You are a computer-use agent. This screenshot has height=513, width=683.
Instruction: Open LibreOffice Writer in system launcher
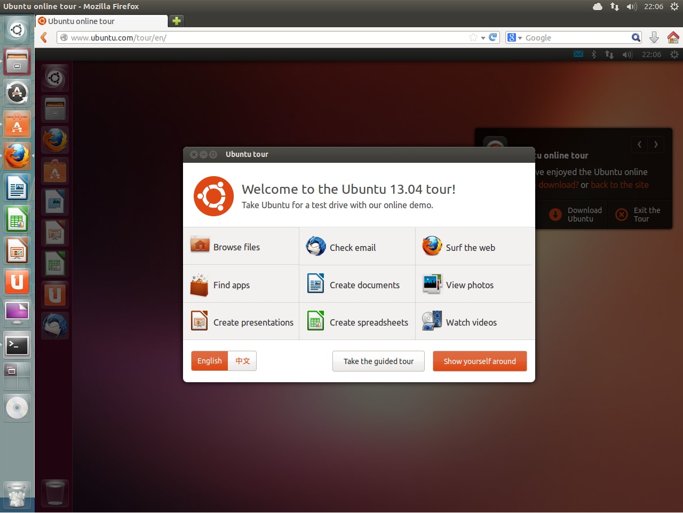click(x=17, y=187)
